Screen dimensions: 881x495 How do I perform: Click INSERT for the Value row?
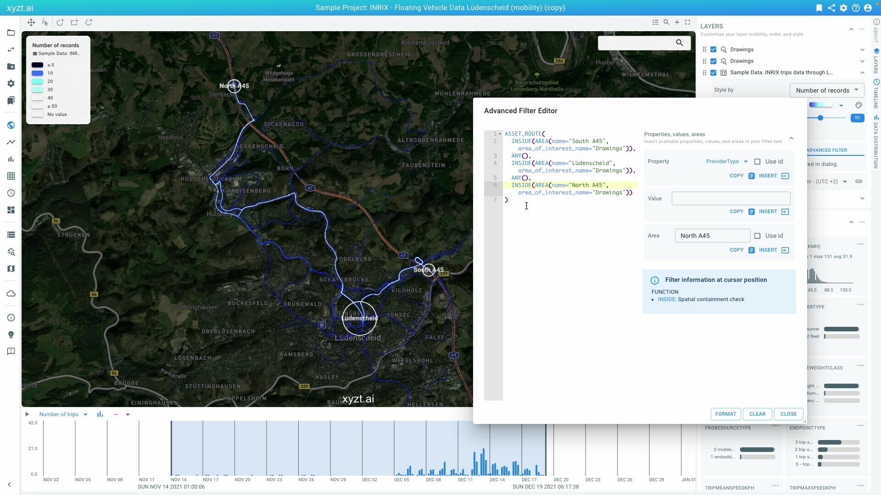click(x=774, y=211)
